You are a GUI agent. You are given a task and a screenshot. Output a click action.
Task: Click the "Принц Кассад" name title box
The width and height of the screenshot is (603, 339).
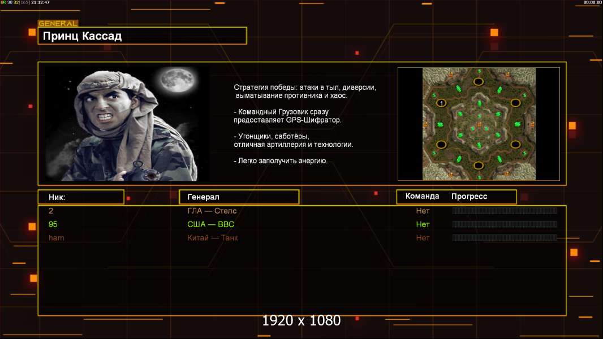point(142,36)
